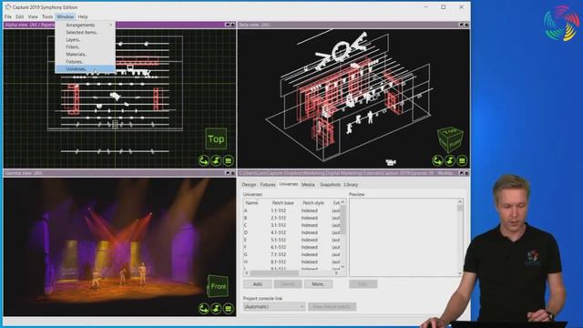The image size is (583, 328).
Task: Switch to the Snapshots tab
Action: pos(330,184)
